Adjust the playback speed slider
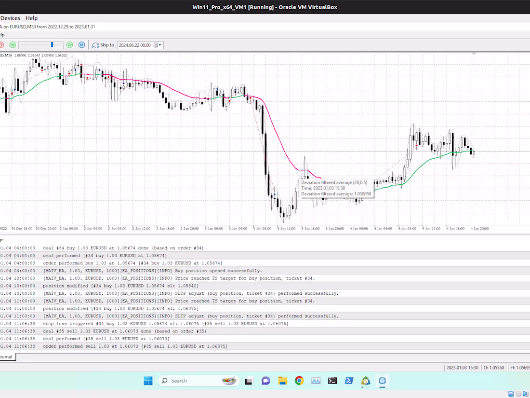This screenshot has width=530, height=398. [x=52, y=44]
